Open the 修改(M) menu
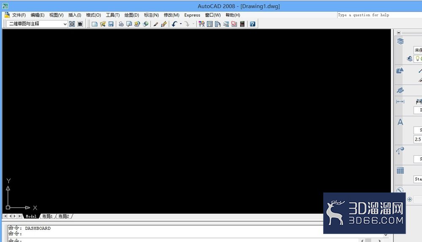 tap(171, 15)
